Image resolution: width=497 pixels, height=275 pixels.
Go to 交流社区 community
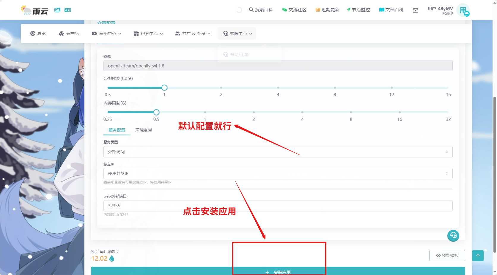click(x=294, y=10)
